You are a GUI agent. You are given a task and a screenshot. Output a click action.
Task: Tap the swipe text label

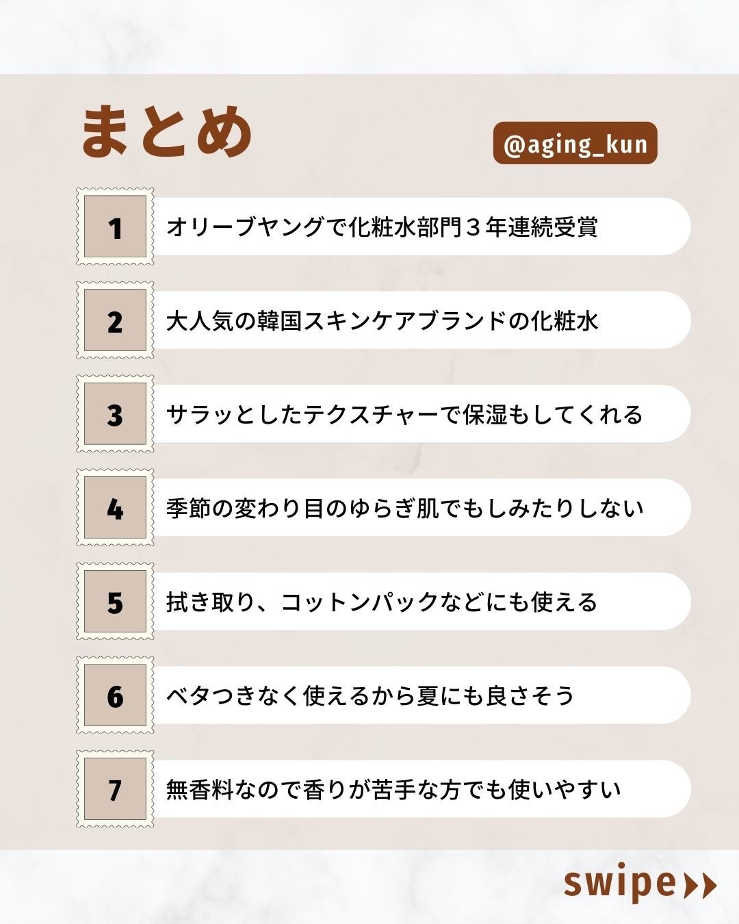click(620, 884)
